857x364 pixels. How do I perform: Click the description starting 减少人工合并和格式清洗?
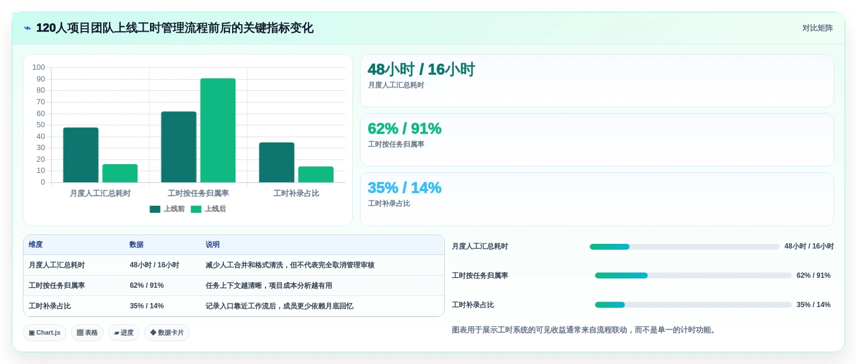point(290,265)
